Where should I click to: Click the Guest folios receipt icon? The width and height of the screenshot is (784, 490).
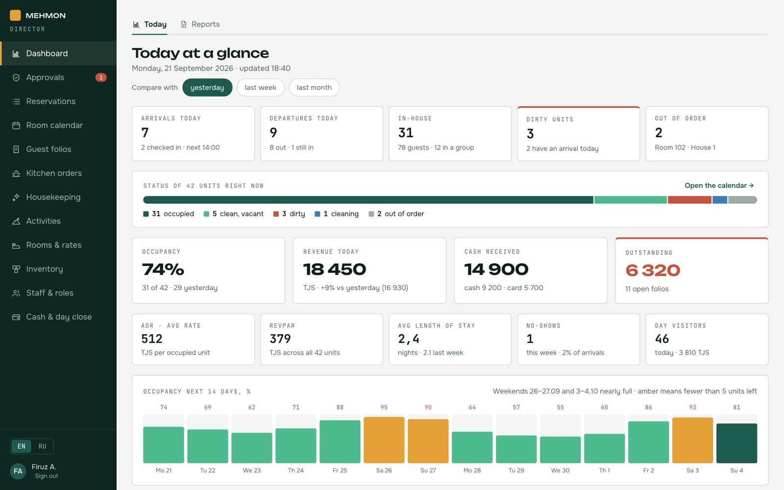[16, 149]
